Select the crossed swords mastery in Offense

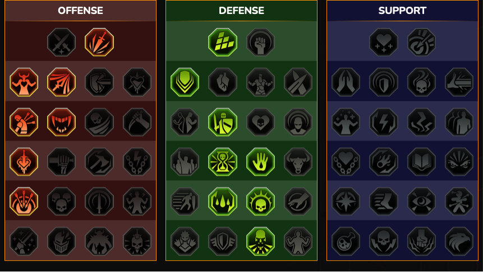tap(61, 42)
